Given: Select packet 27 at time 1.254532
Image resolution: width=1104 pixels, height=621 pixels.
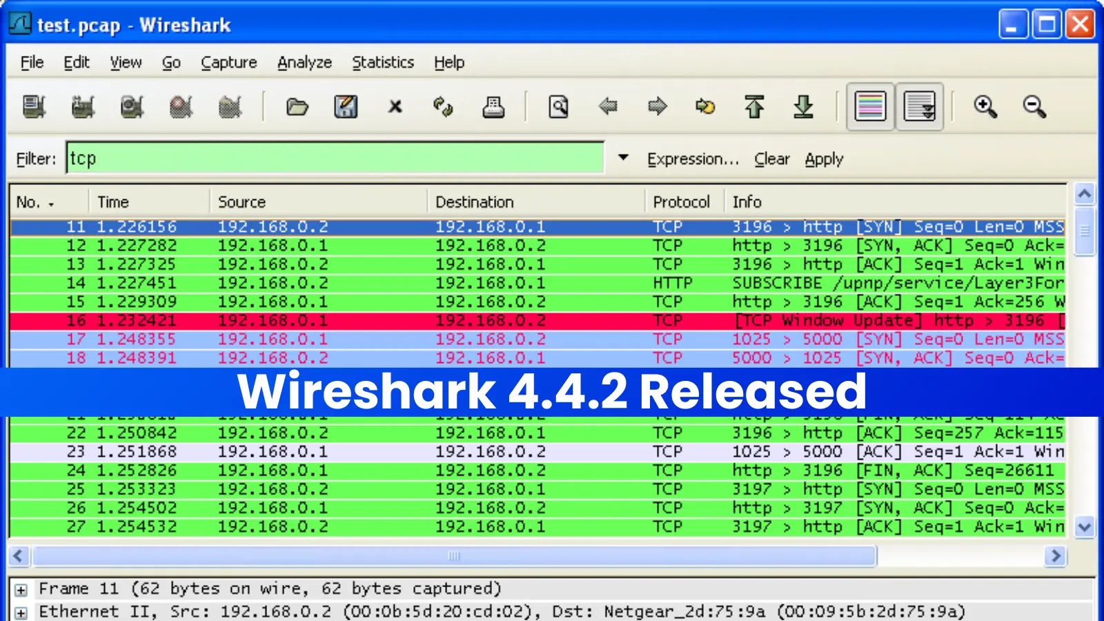Looking at the screenshot, I should coord(538,526).
